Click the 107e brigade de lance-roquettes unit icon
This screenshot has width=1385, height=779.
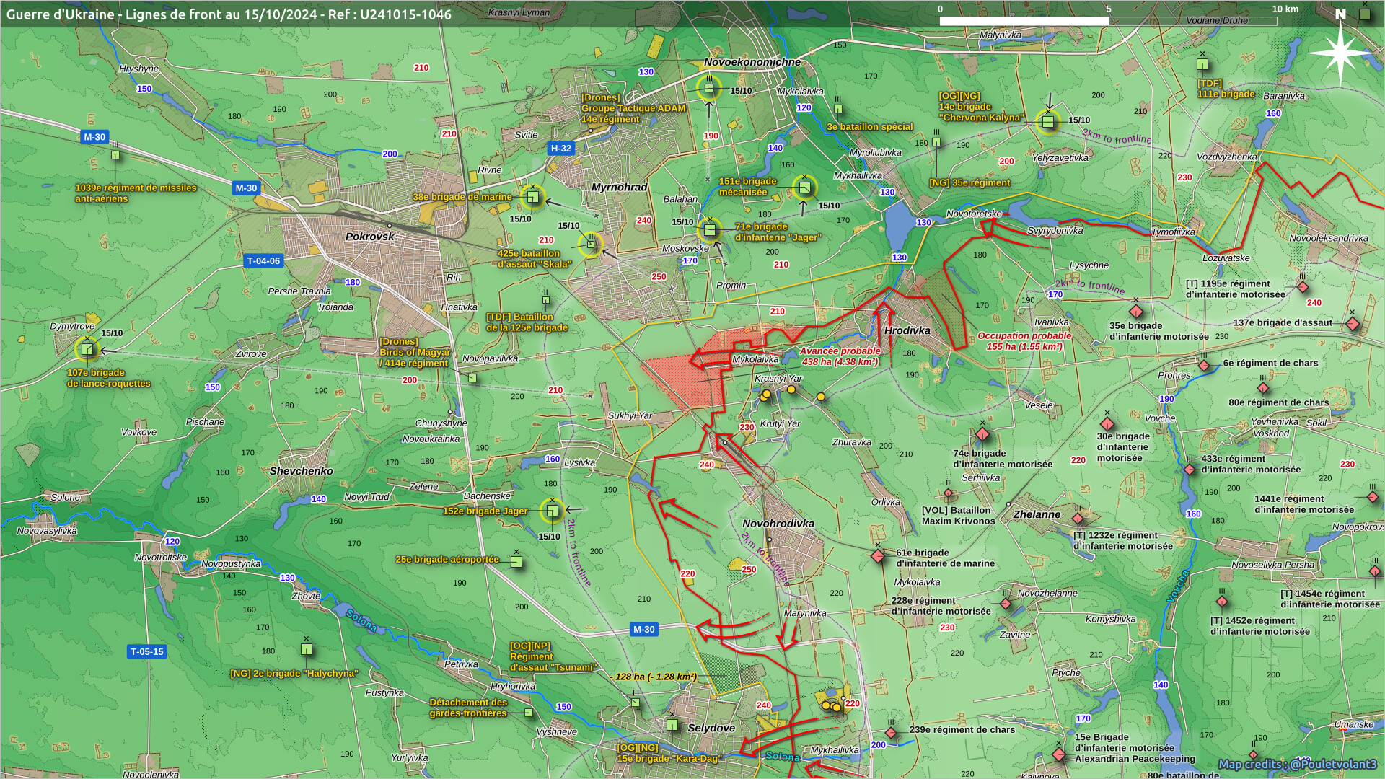(x=87, y=350)
